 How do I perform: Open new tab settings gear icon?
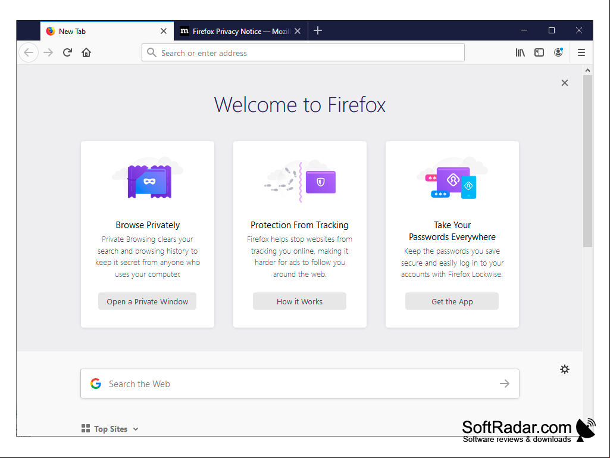coord(565,369)
